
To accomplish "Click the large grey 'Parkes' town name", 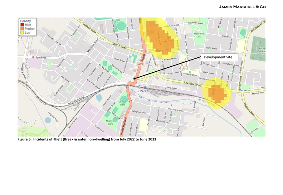I will point(157,51).
